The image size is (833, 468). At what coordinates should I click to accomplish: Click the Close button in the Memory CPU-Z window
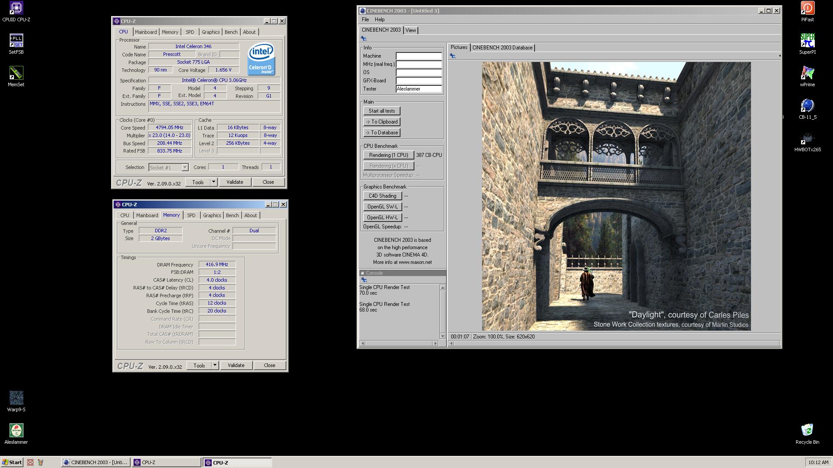(269, 365)
